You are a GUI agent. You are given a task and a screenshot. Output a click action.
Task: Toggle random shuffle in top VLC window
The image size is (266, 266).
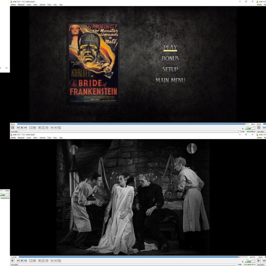pos(47,127)
